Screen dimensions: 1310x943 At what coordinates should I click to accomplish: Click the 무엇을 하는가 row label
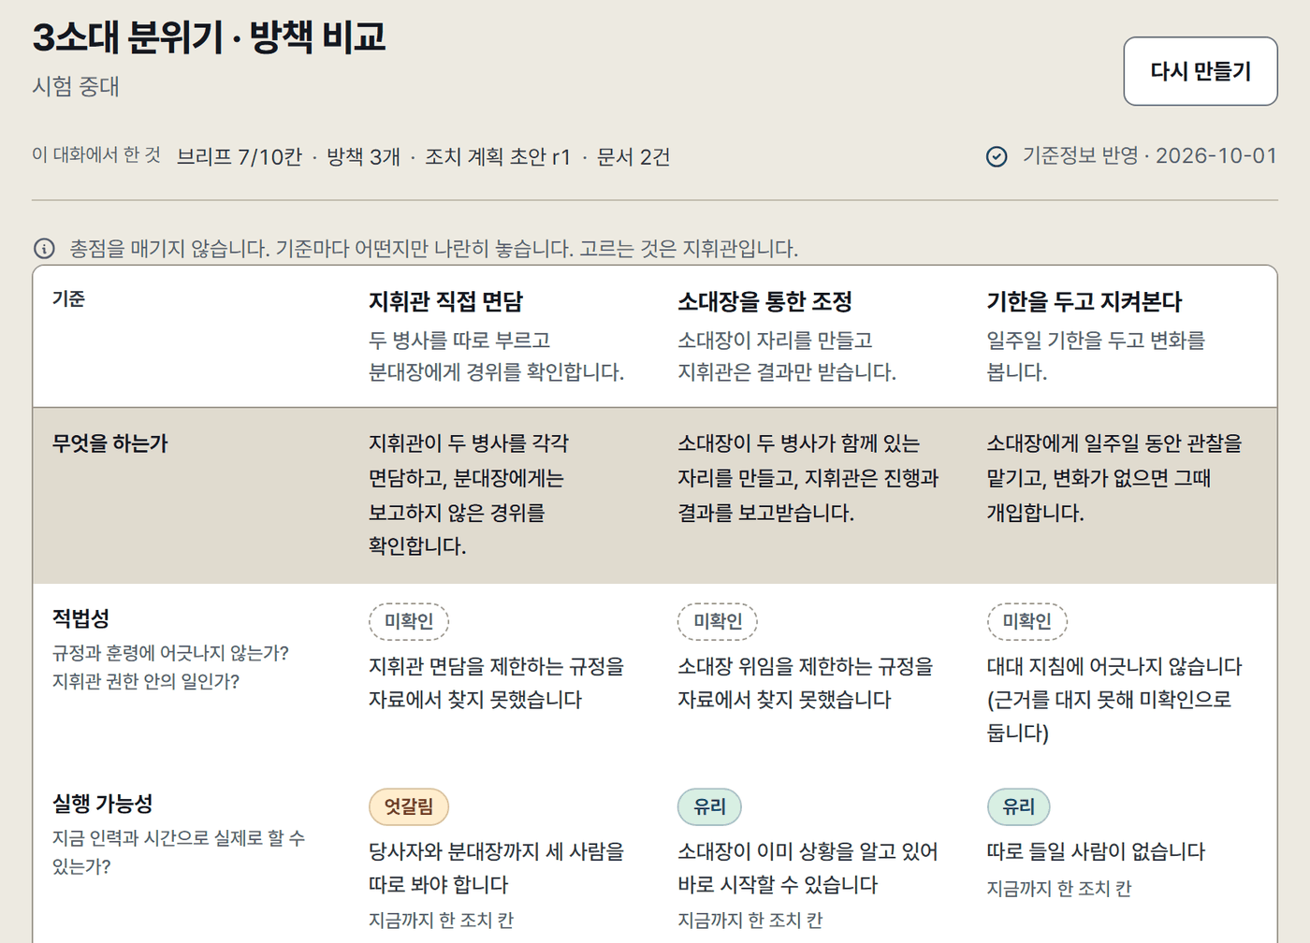tap(109, 443)
